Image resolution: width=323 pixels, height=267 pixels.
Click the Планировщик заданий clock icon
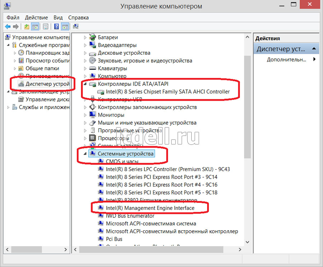[21, 53]
